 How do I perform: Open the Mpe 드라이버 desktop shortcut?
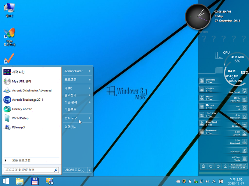pyautogui.click(x=9, y=37)
